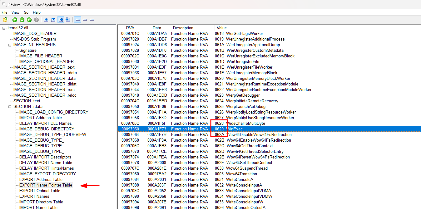Toggle the two-segment view width icon
This screenshot has width=421, height=209.
click(x=85, y=20)
